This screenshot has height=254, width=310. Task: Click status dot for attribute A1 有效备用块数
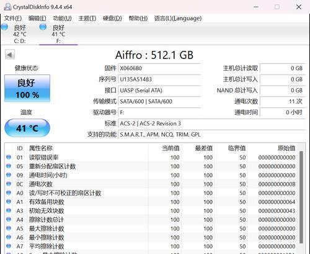9,202
